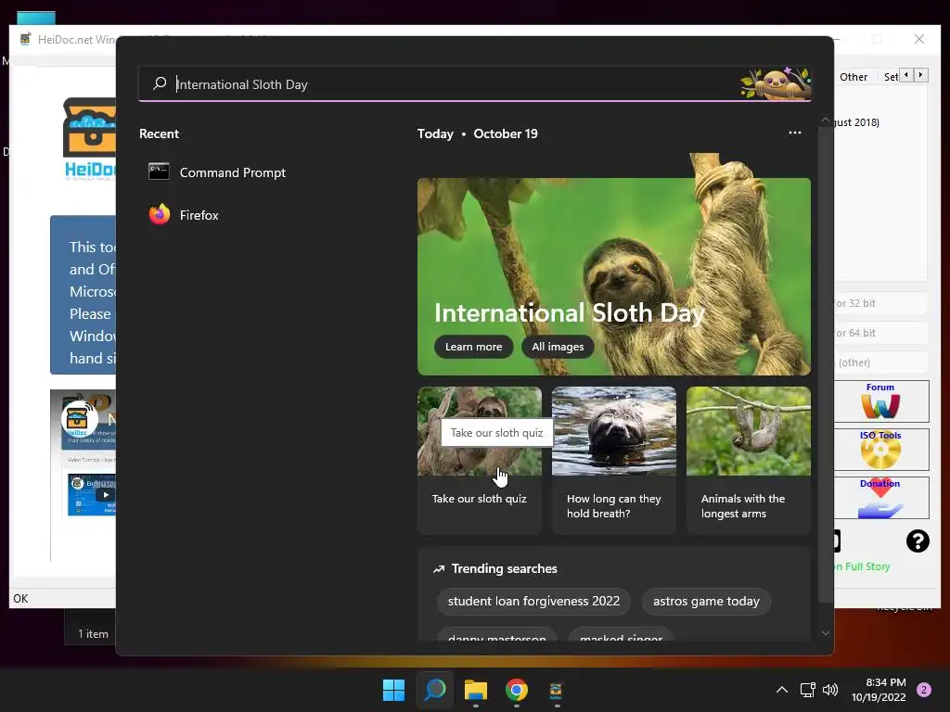Click the HeiDoc window title bar icon
Image resolution: width=950 pixels, height=712 pixels.
click(25, 39)
